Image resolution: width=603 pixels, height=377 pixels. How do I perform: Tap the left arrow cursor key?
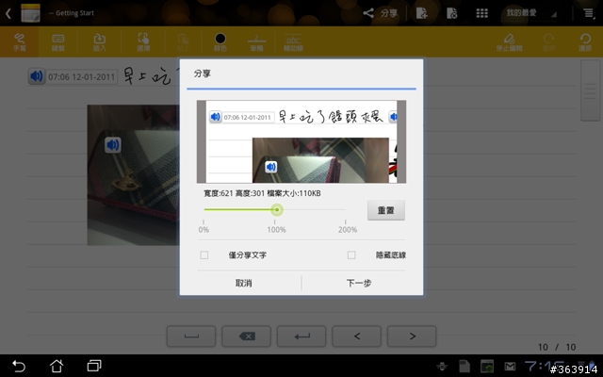click(x=356, y=336)
